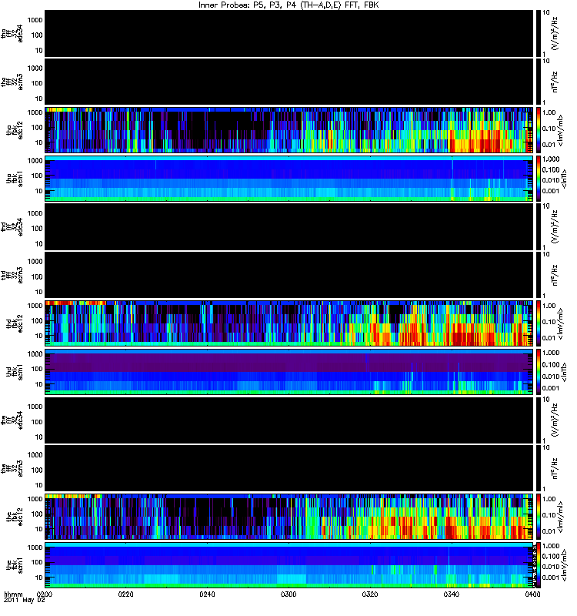Click the 'the fbk edc12' y-axis label
Image resolution: width=577 pixels, height=616 pixels.
15,517
